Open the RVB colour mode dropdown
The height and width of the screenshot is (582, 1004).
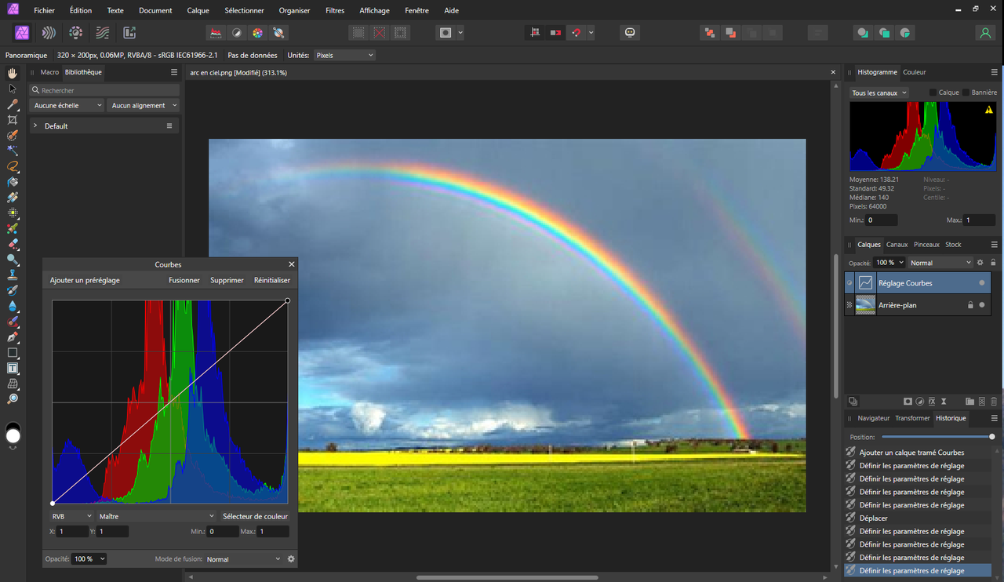pos(71,516)
